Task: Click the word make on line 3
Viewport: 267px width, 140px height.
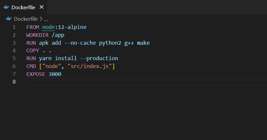Action: 143,43
